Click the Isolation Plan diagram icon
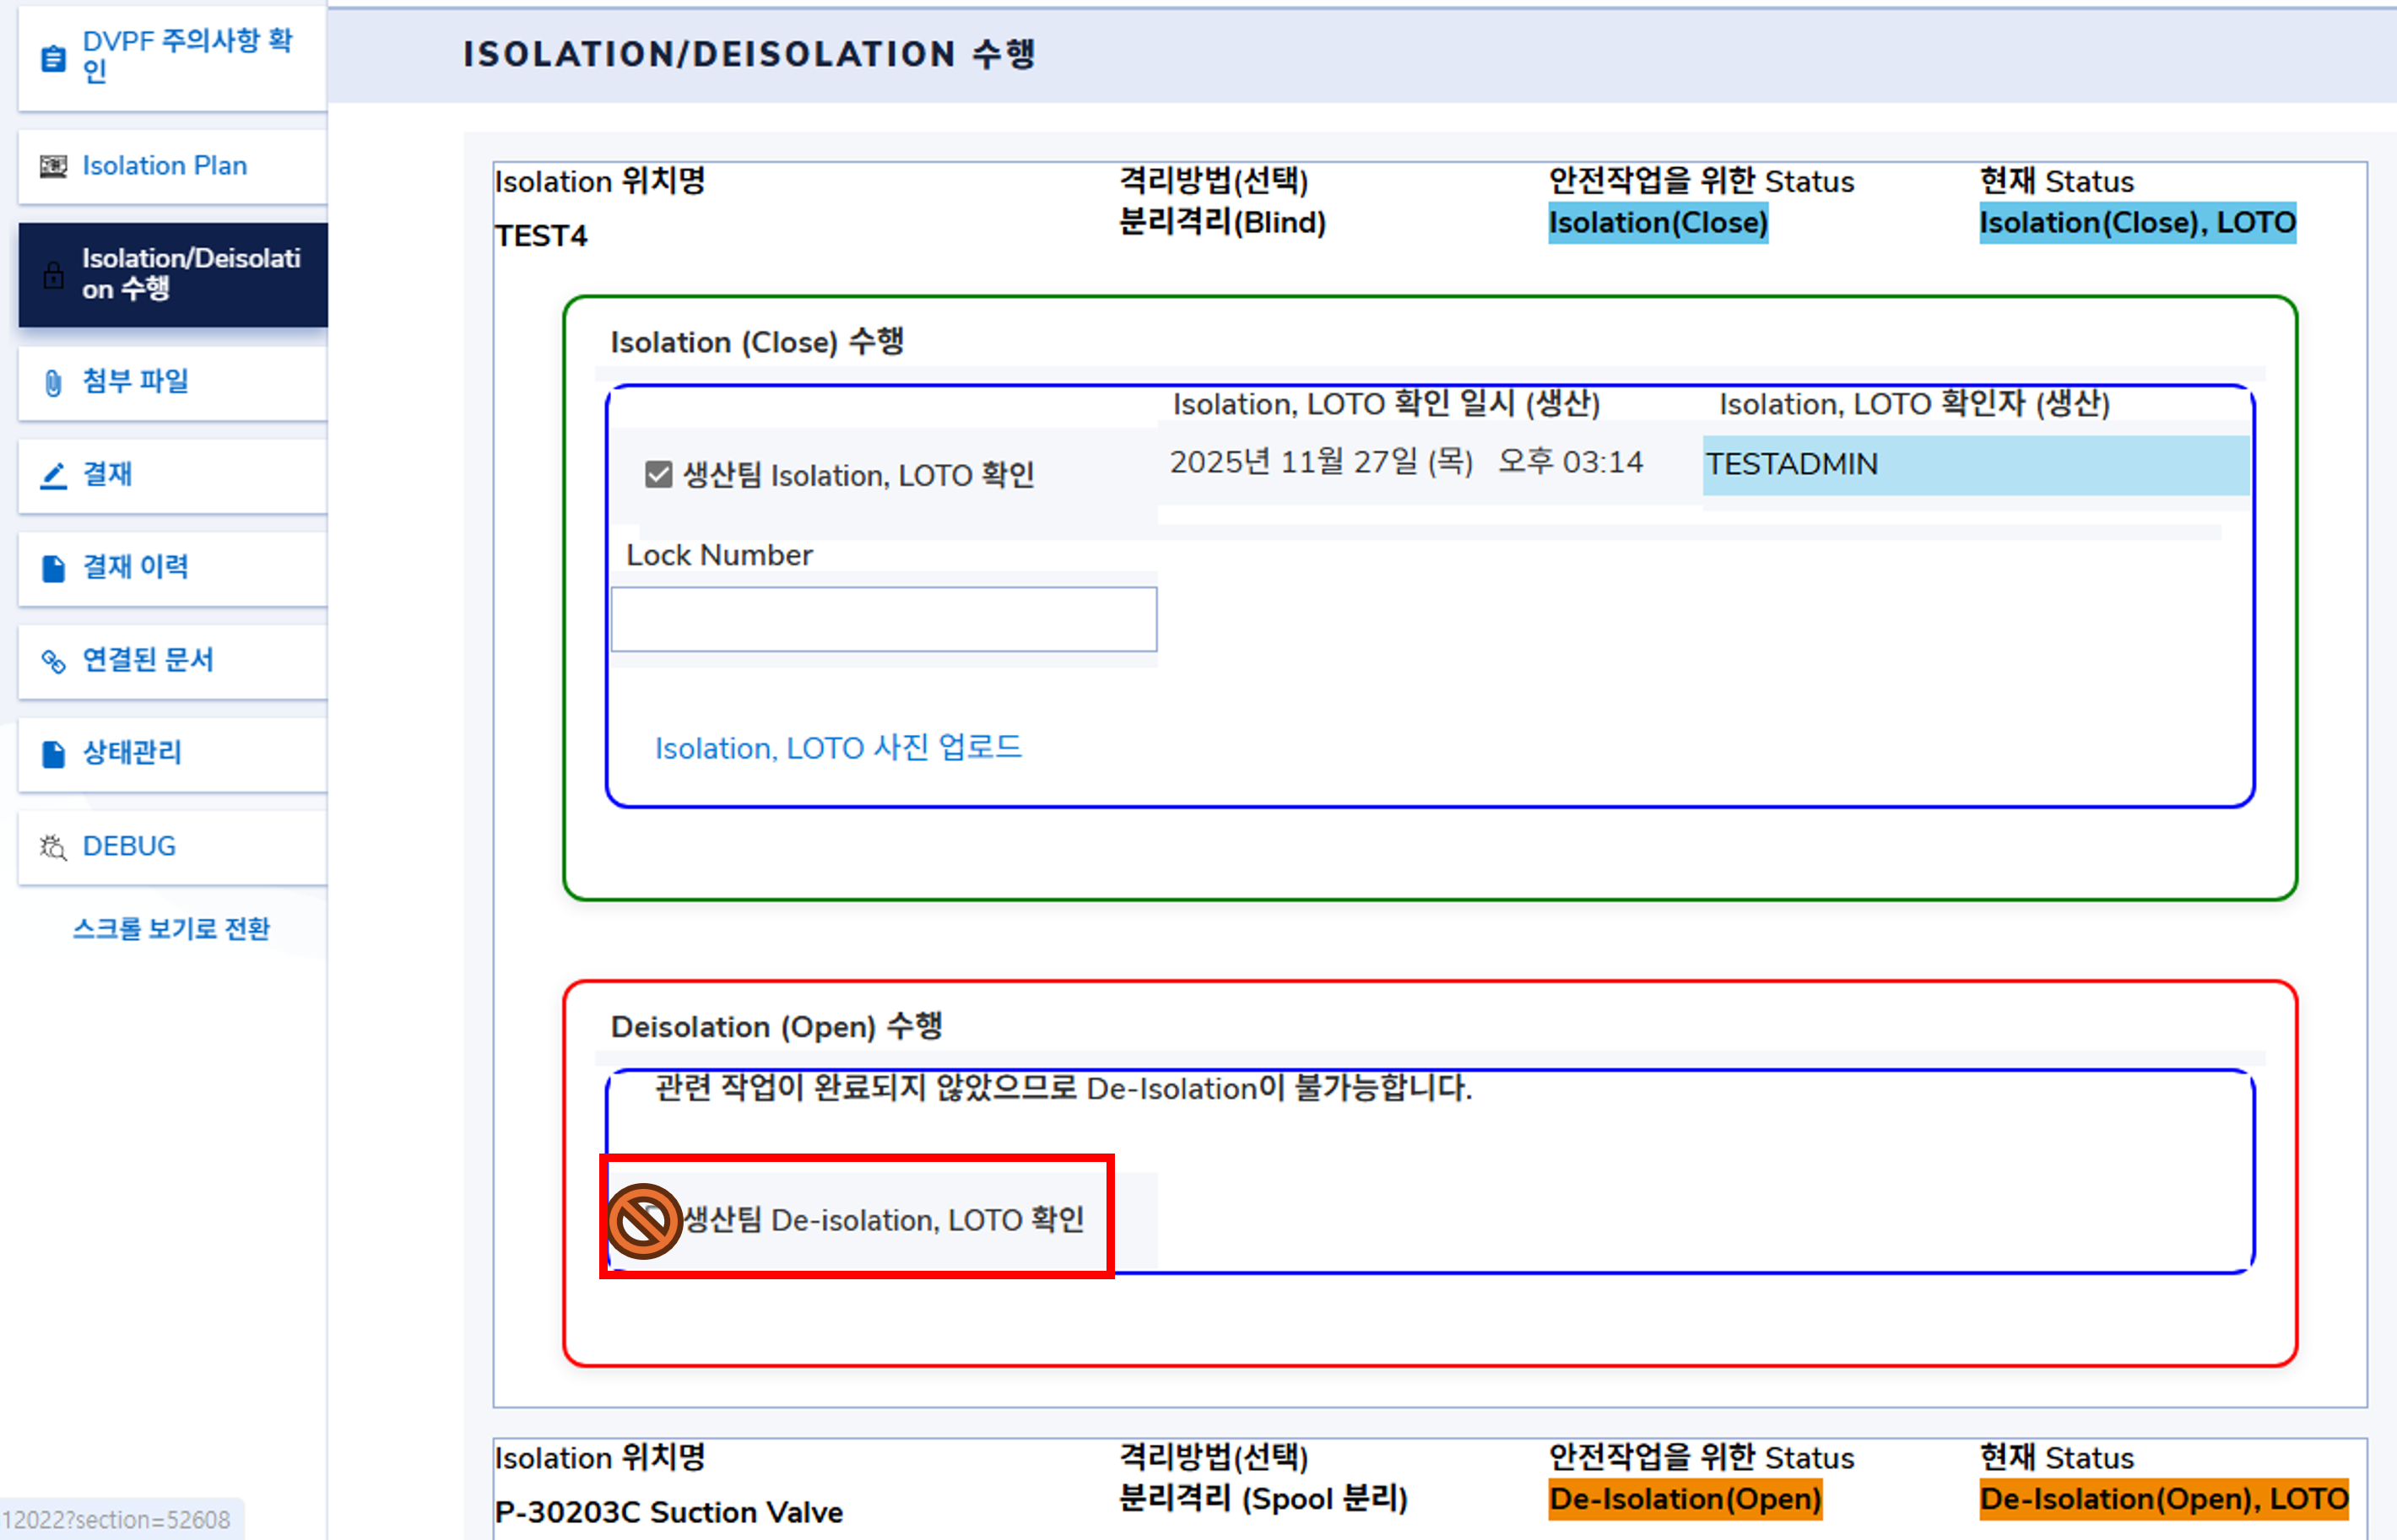This screenshot has height=1540, width=2397. tap(53, 166)
